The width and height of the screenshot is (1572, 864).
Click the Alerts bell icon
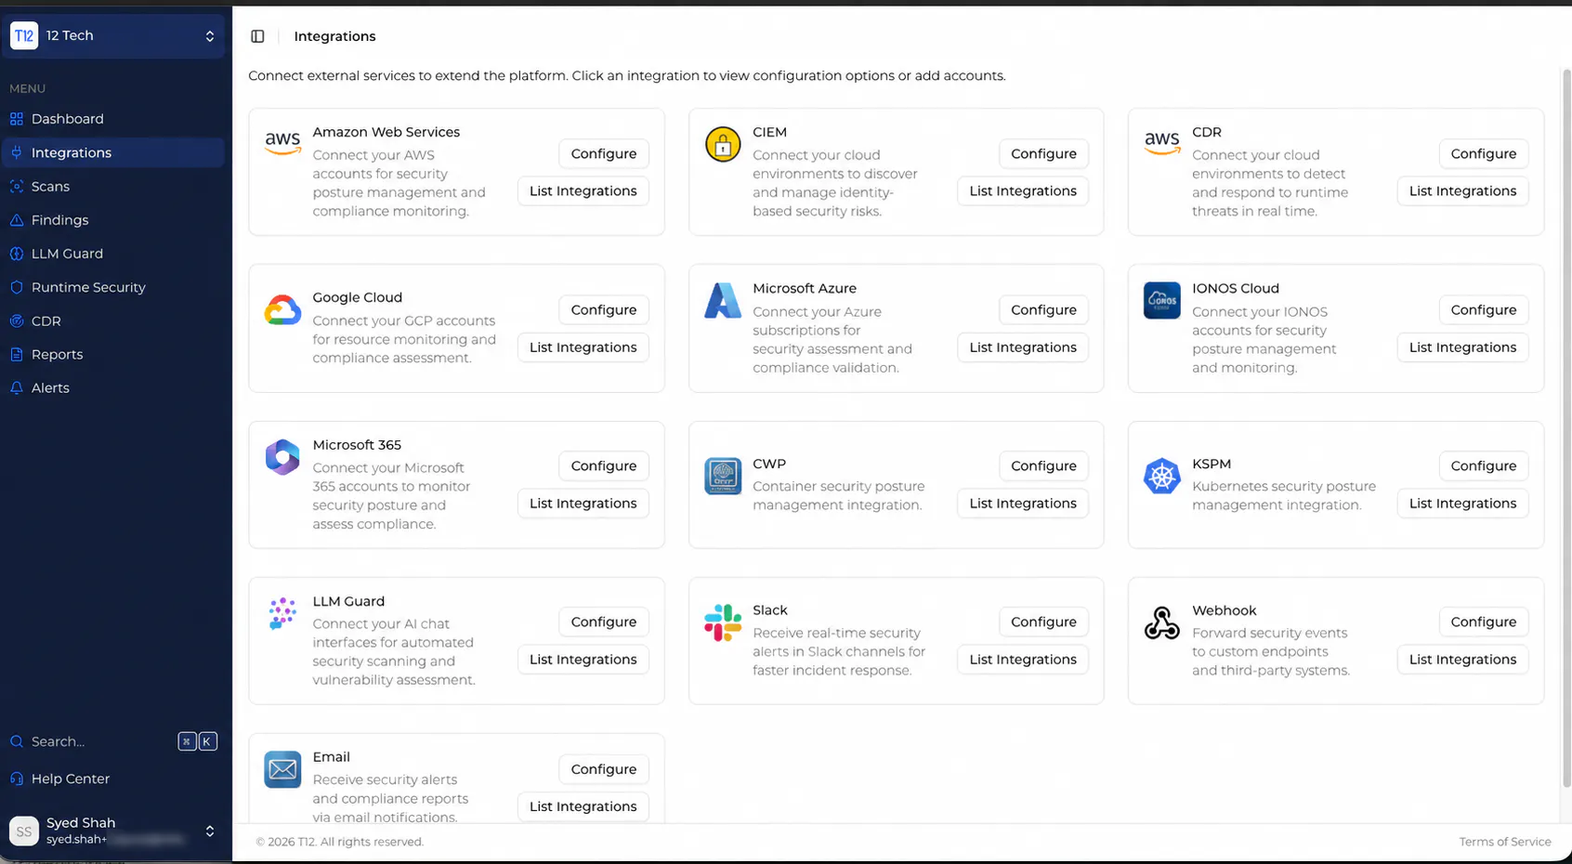click(x=17, y=388)
